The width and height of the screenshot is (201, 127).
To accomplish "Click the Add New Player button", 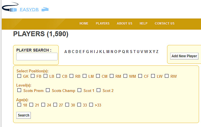I will pyautogui.click(x=184, y=56).
